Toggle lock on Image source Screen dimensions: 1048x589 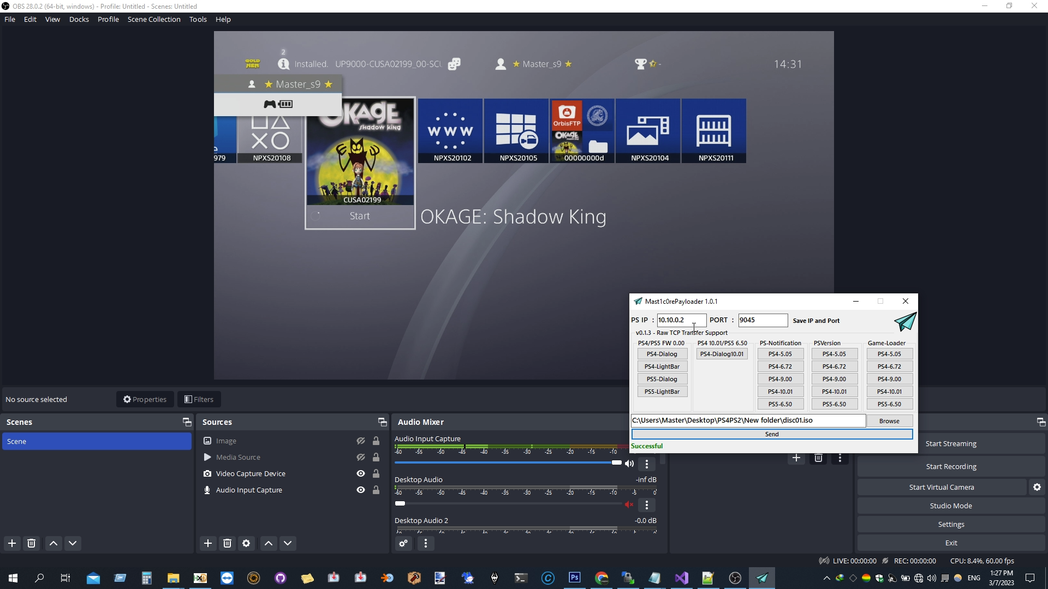(376, 441)
